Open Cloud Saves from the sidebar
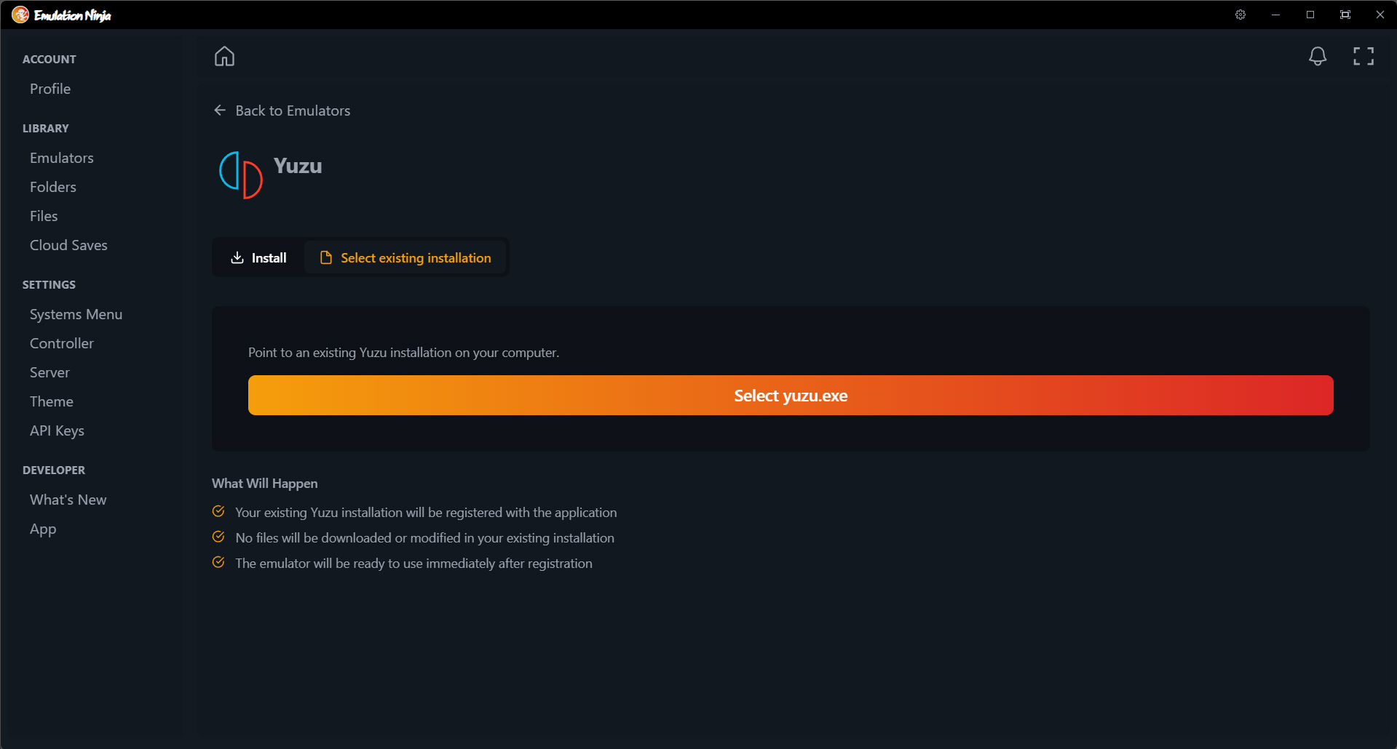Image resolution: width=1397 pixels, height=749 pixels. tap(68, 245)
